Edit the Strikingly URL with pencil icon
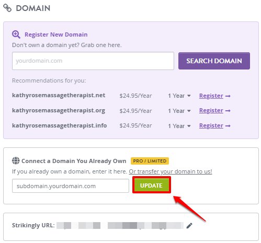The image size is (261, 243). click(x=189, y=225)
